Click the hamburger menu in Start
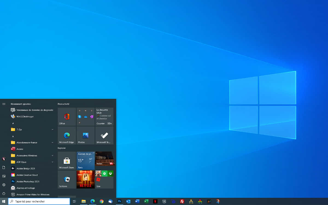Viewport: 328px width, 205px height. tap(4, 104)
